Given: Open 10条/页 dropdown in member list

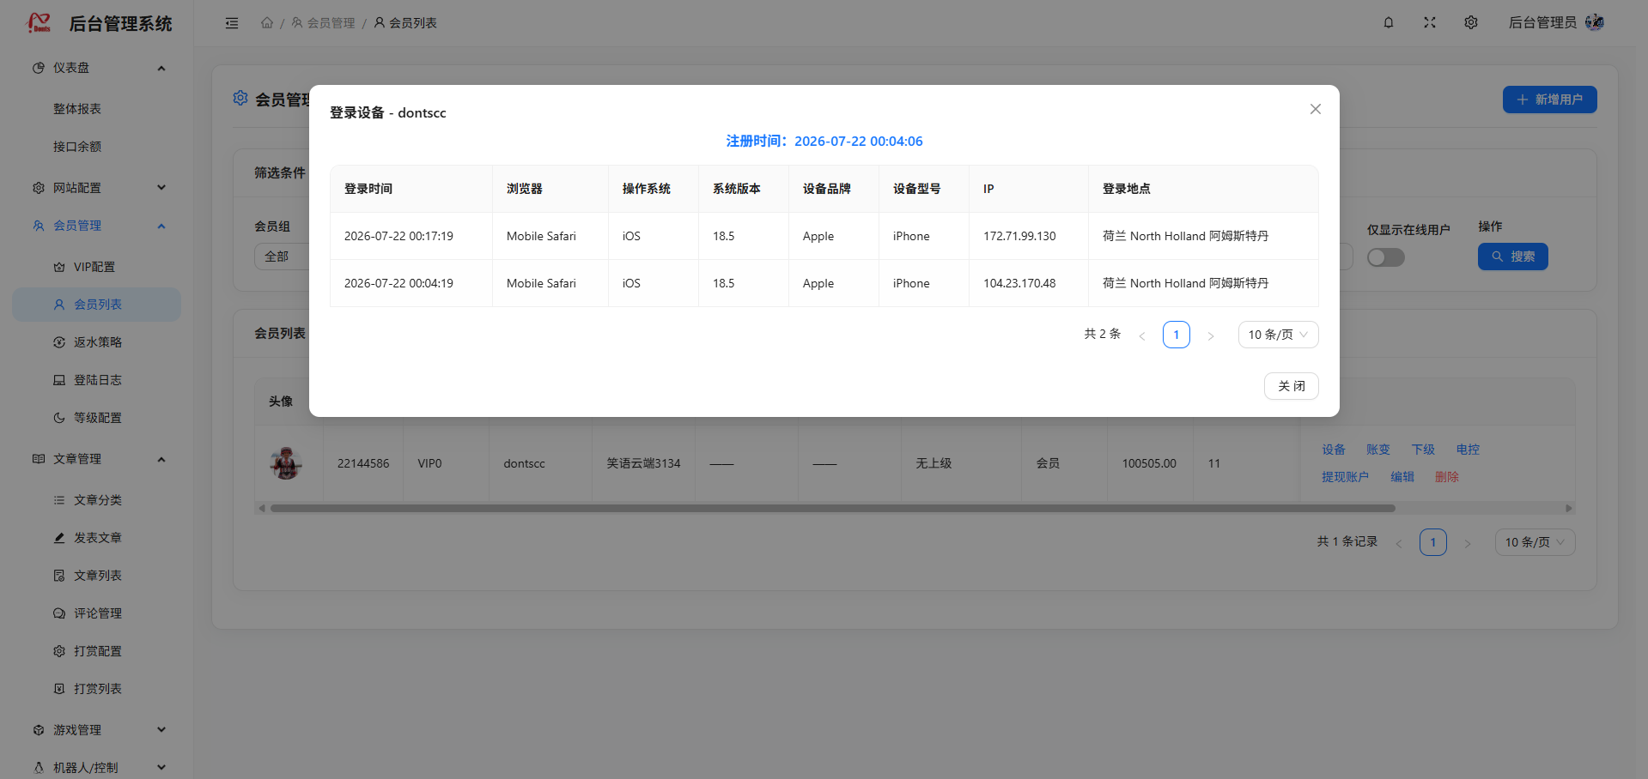Looking at the screenshot, I should tap(1535, 542).
